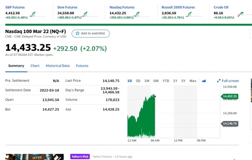
Task: Click the Crude Oil sparkline chart
Action: (x=241, y=14)
